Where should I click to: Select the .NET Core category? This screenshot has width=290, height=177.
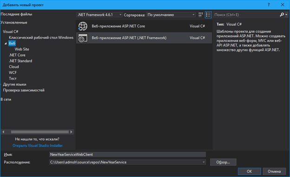(x=17, y=55)
